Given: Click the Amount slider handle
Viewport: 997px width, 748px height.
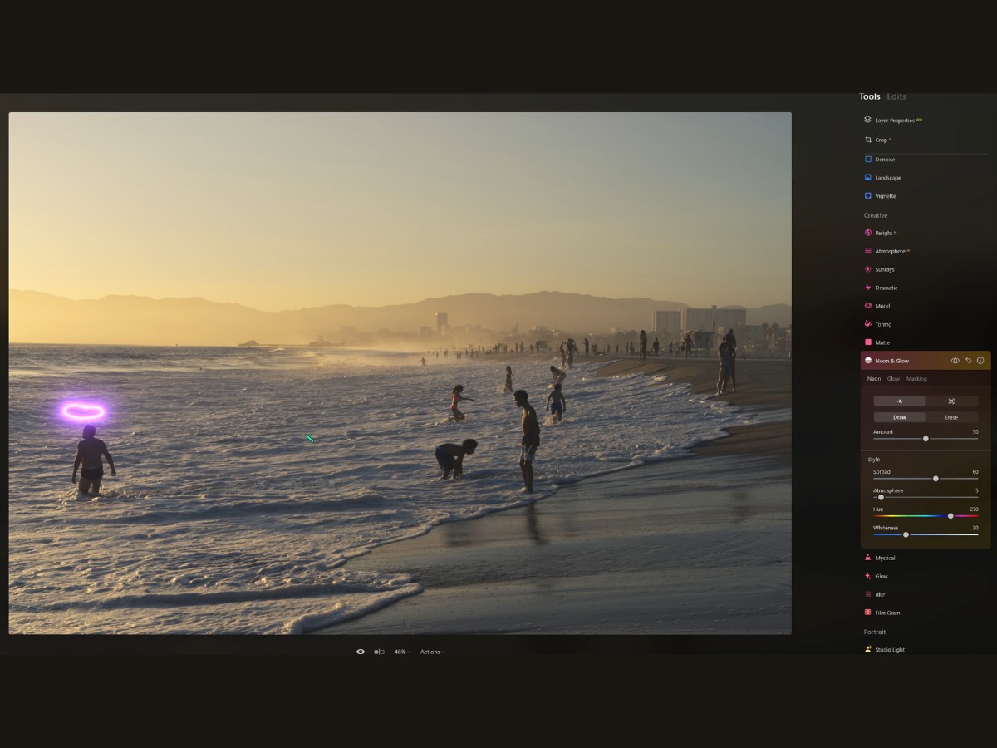Looking at the screenshot, I should point(926,438).
